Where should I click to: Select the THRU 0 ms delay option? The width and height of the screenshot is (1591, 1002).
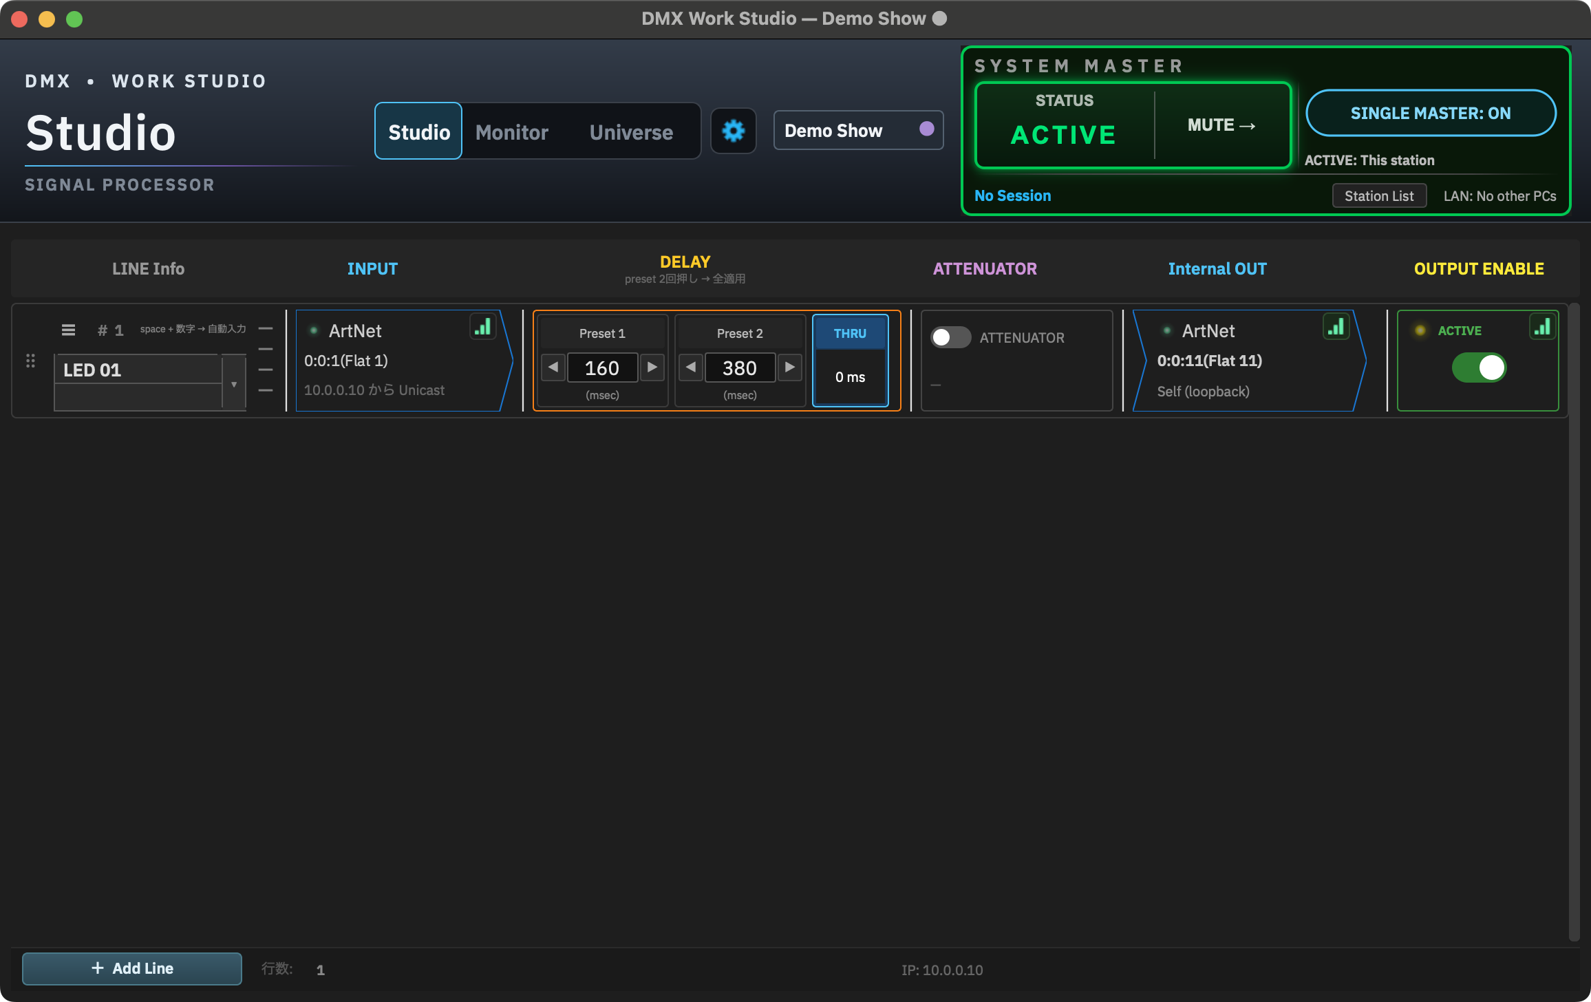coord(851,361)
